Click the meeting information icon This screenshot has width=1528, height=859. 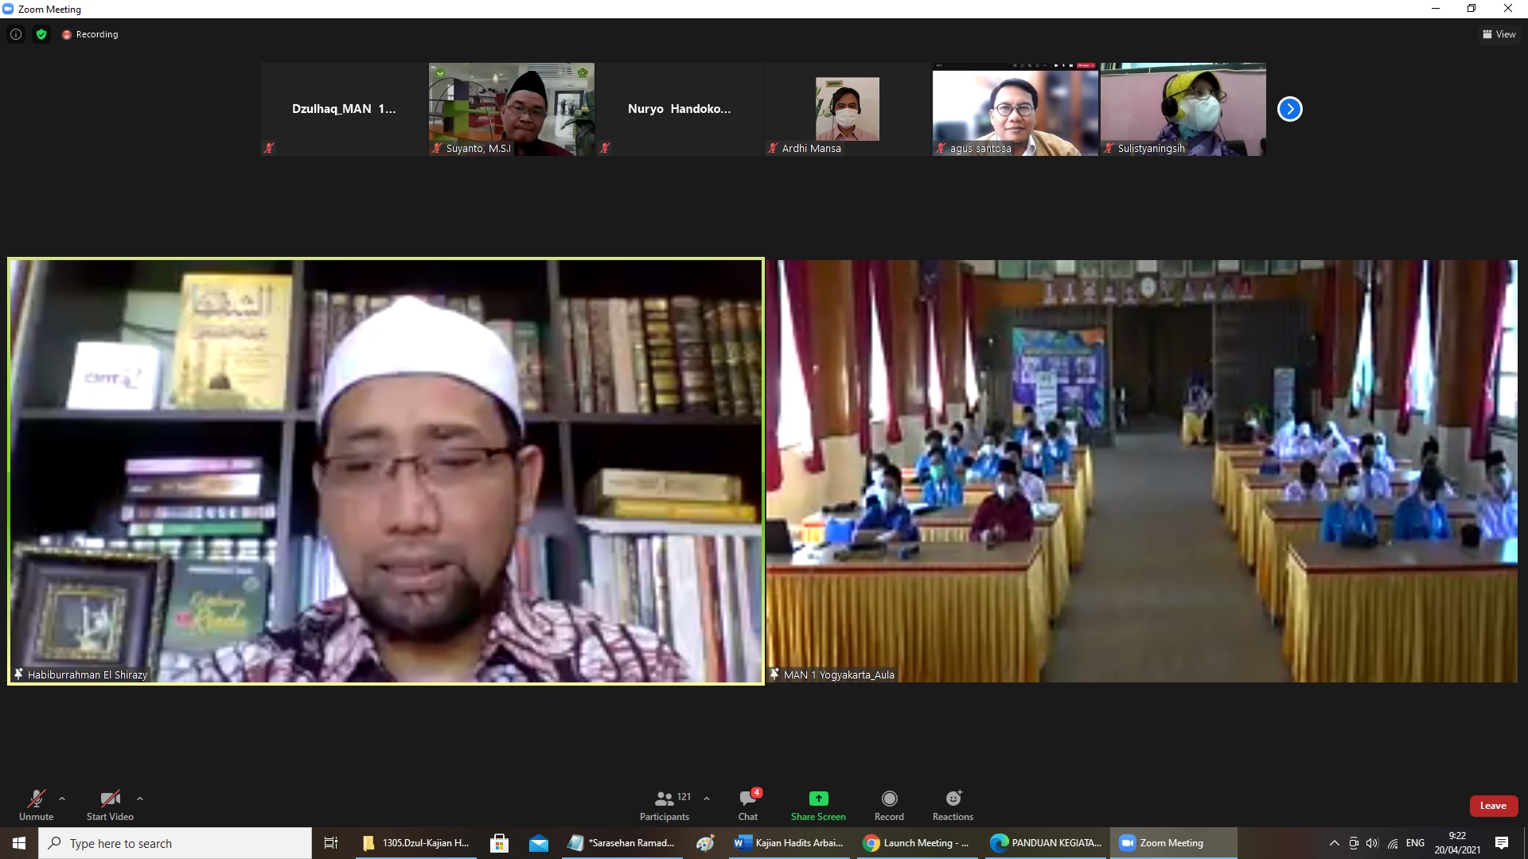click(x=16, y=34)
